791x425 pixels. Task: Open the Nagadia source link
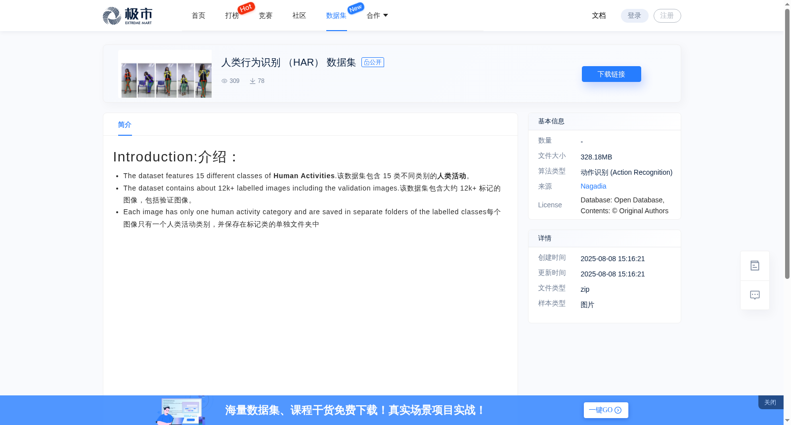pos(593,186)
